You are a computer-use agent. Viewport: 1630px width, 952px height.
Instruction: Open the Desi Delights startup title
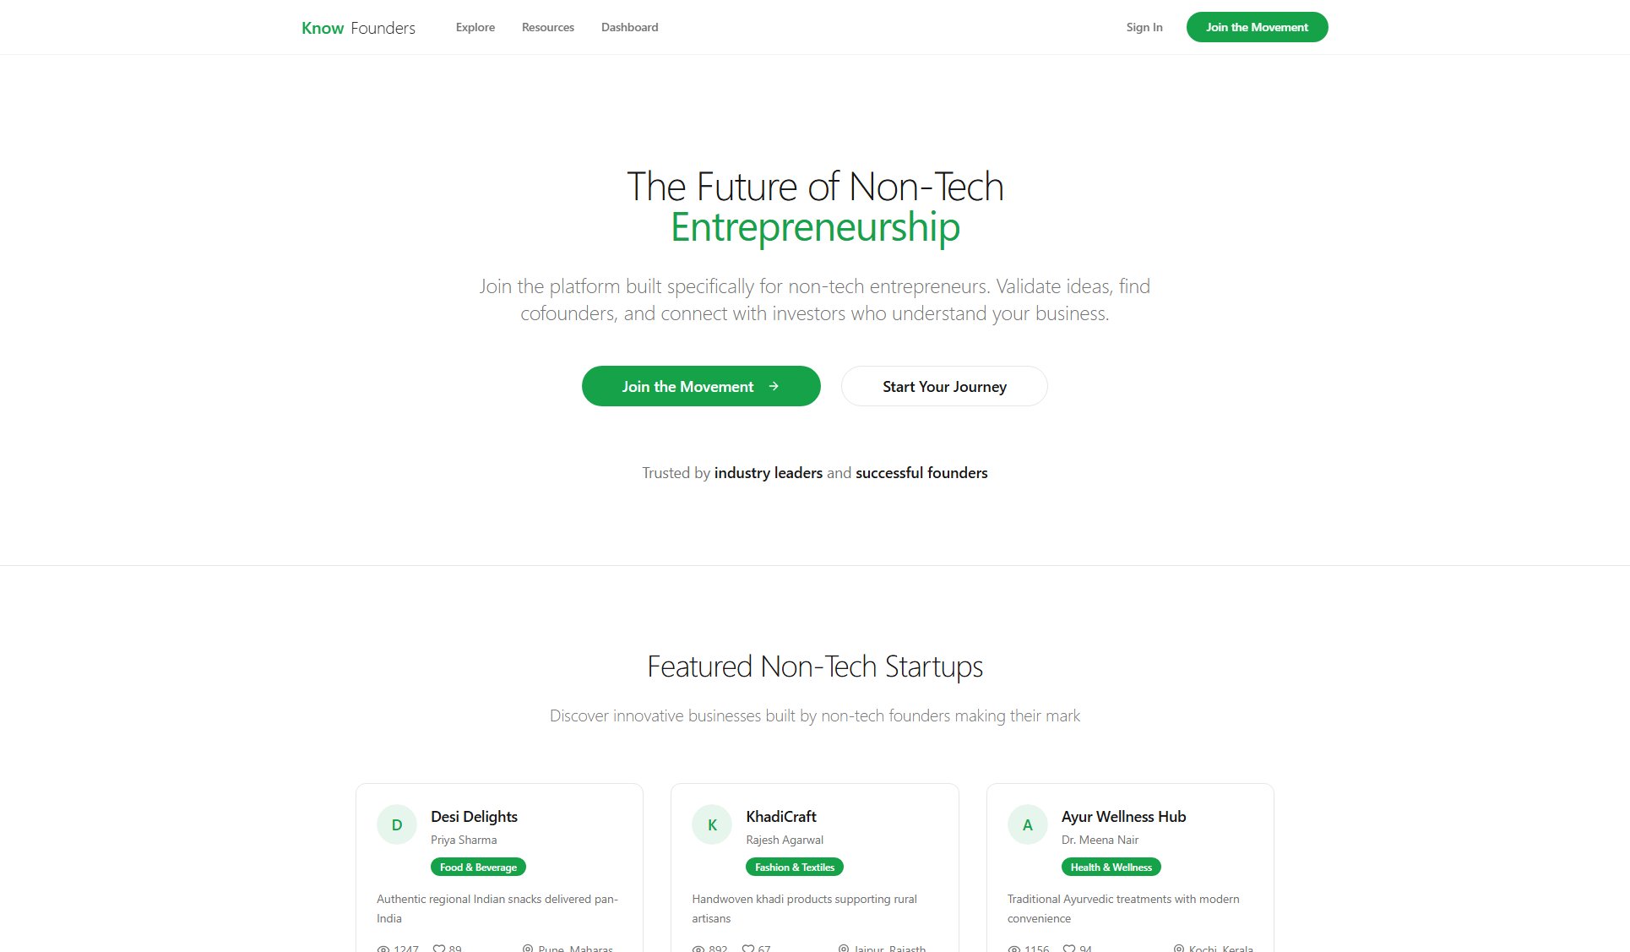click(x=474, y=816)
